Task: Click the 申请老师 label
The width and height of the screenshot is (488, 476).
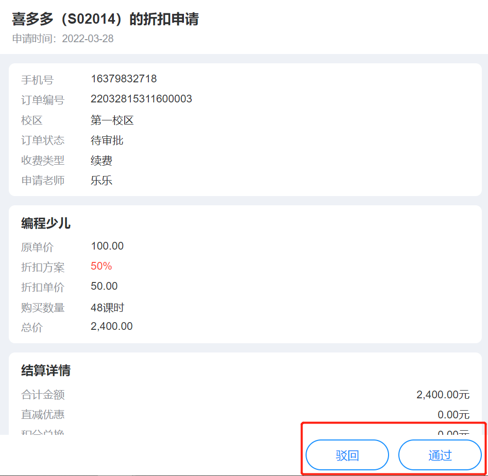Action: point(43,180)
